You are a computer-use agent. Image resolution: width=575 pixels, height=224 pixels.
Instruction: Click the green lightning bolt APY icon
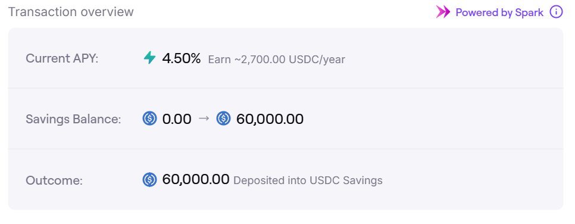[149, 58]
